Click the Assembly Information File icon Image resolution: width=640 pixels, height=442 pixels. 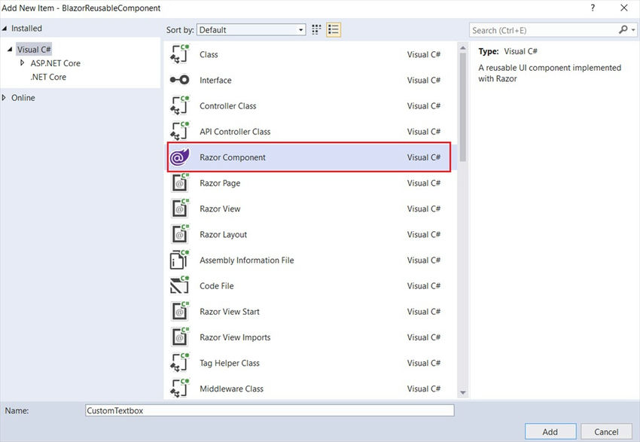pos(180,260)
